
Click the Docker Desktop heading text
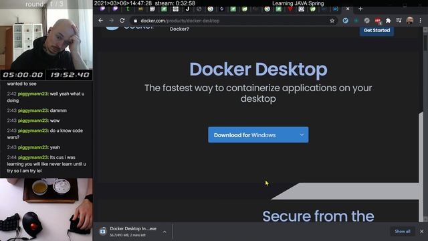[258, 69]
